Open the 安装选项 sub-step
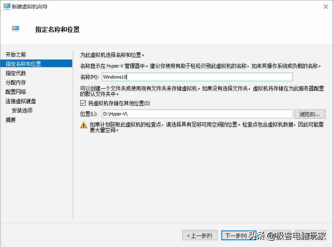 click(x=22, y=110)
